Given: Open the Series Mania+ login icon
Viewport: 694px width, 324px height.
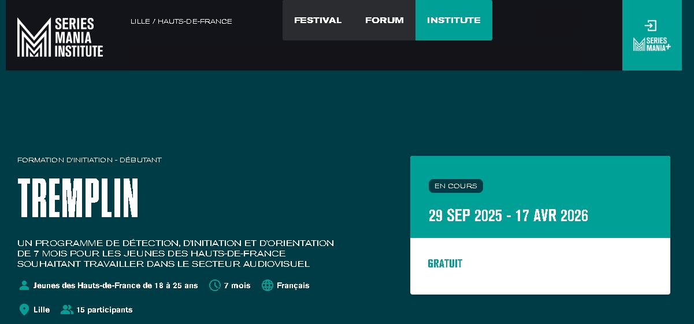Looking at the screenshot, I should pyautogui.click(x=651, y=25).
